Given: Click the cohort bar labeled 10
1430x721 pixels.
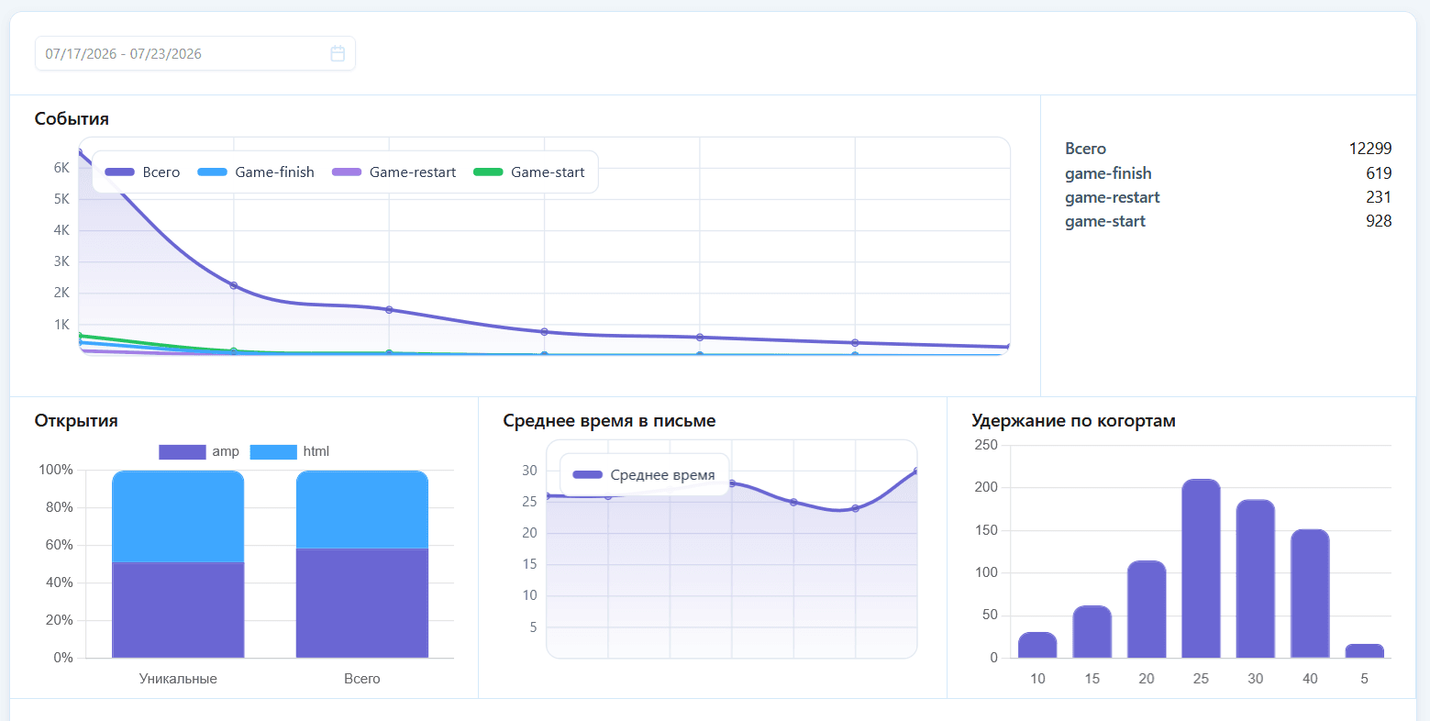Looking at the screenshot, I should 1037,645.
